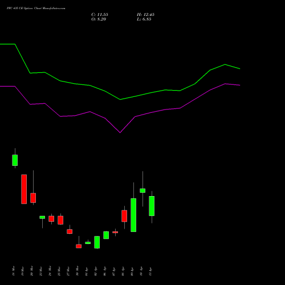Click the '24 Mar' date label
The width and height of the screenshot is (285, 285).
point(50,271)
